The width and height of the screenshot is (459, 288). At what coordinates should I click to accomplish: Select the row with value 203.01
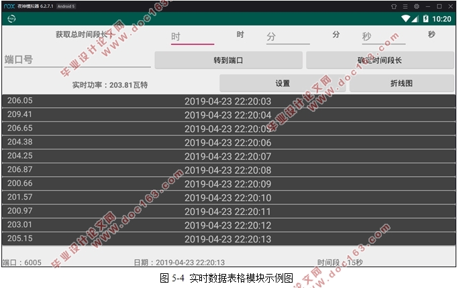click(x=229, y=225)
